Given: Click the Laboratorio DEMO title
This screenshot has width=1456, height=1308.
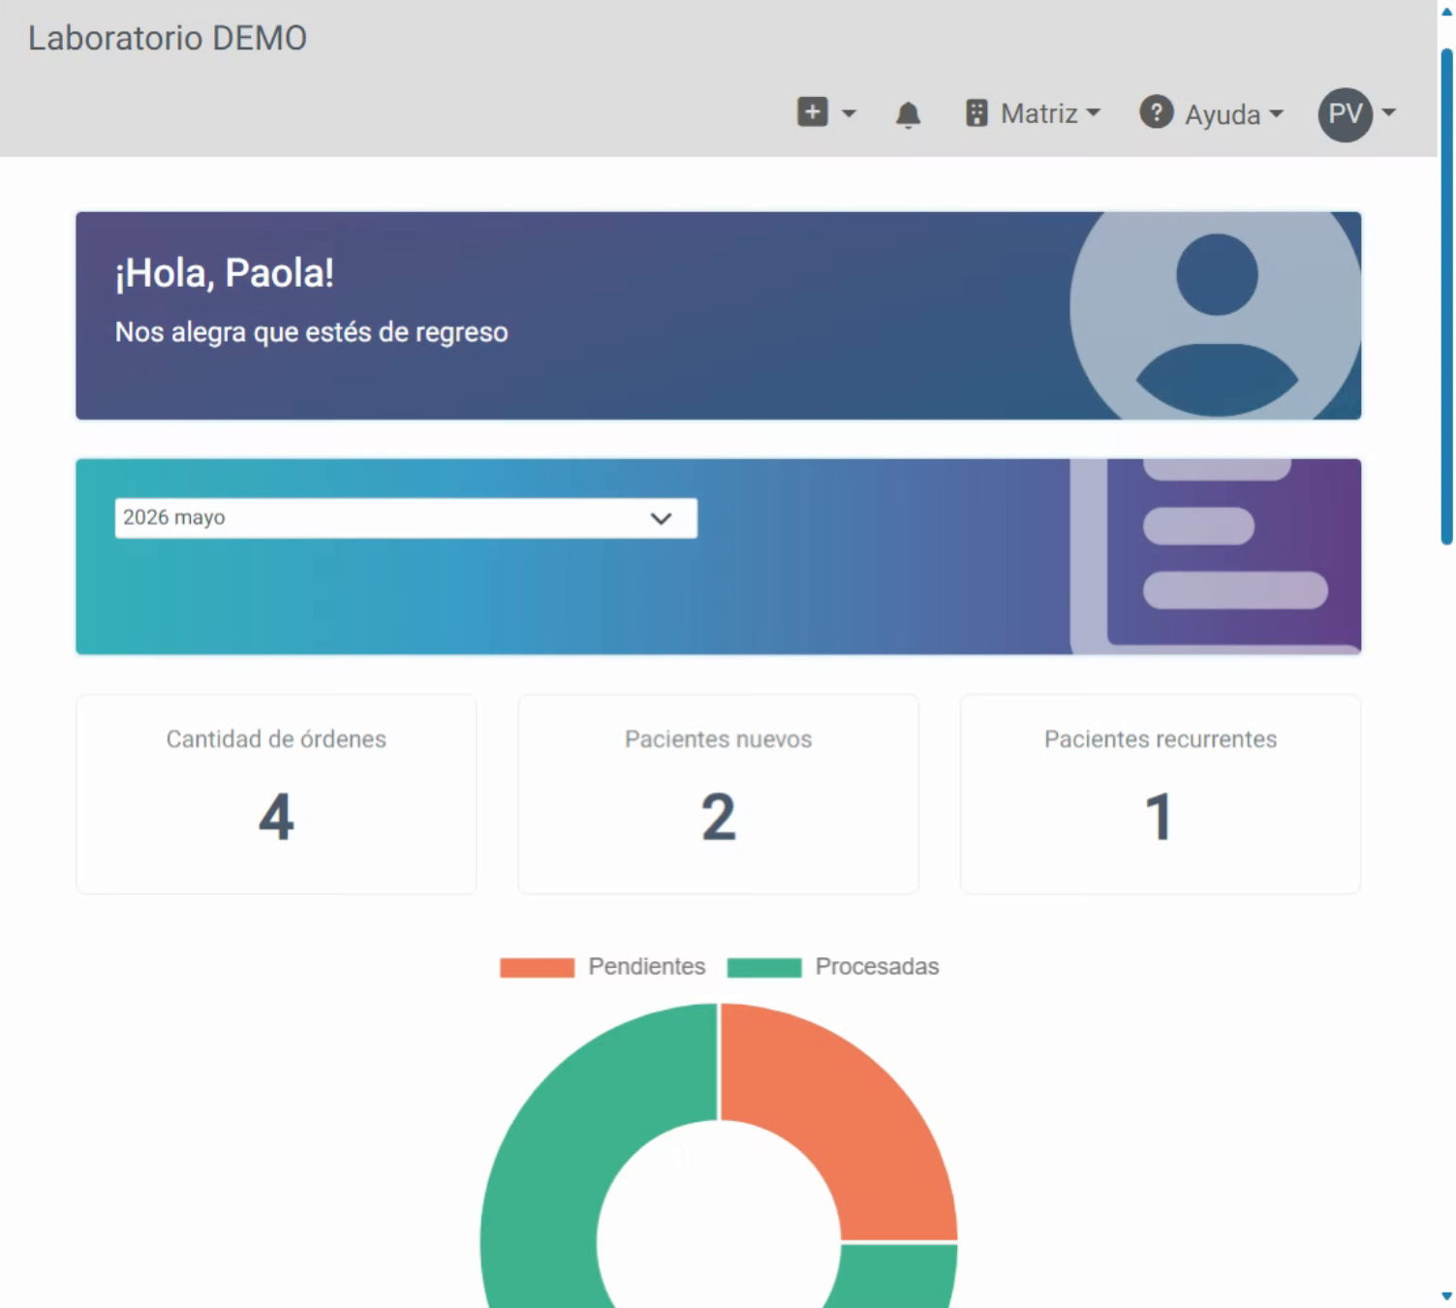Looking at the screenshot, I should pos(168,38).
